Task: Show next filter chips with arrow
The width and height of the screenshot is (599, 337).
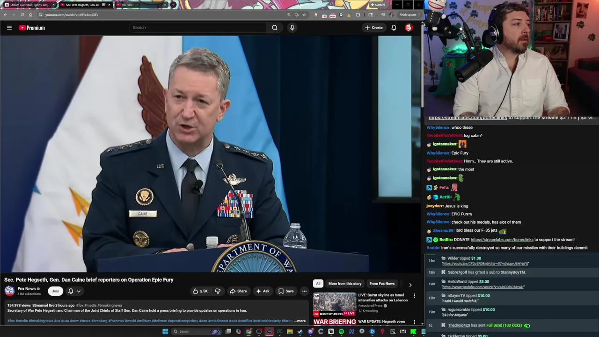Action: click(410, 285)
